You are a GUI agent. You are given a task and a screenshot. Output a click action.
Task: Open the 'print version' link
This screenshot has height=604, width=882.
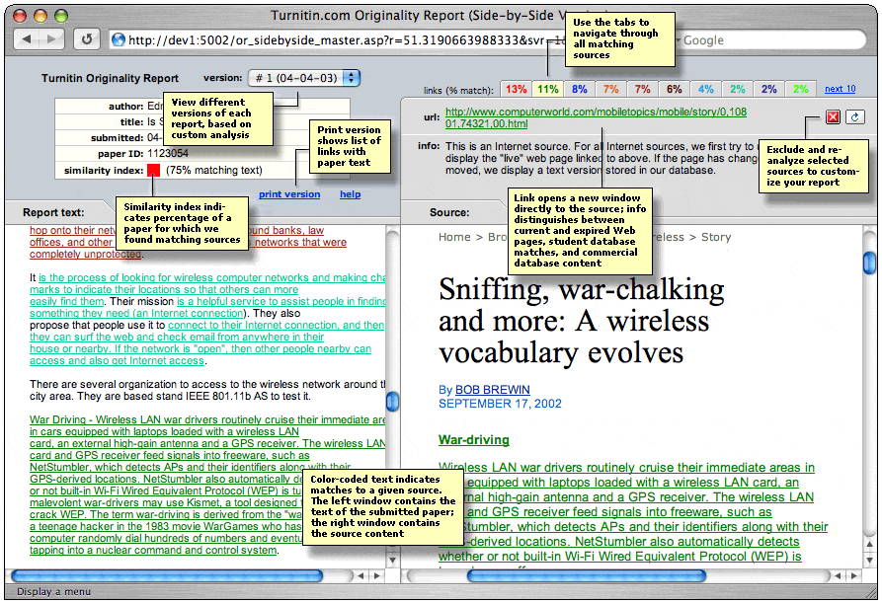tap(289, 194)
